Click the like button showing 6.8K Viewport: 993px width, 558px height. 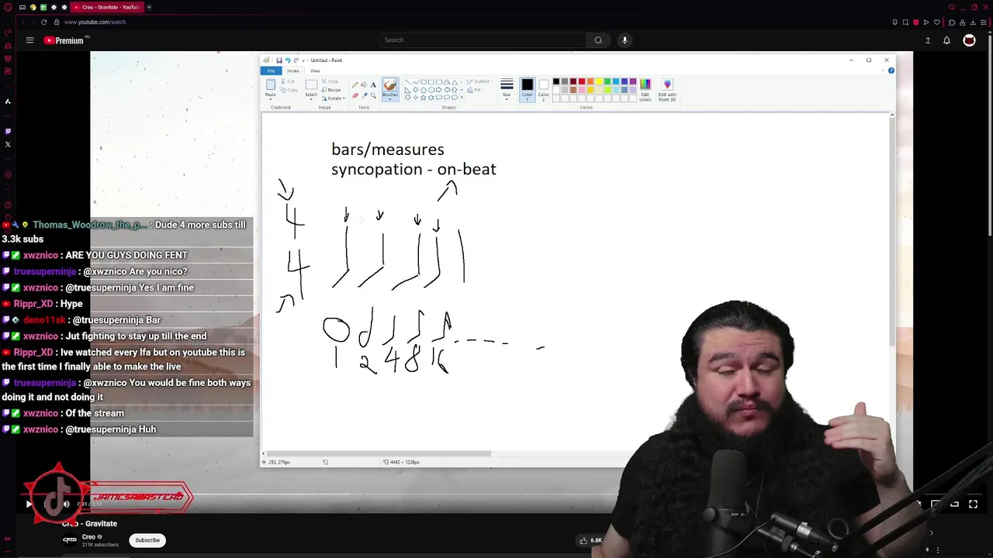point(590,540)
